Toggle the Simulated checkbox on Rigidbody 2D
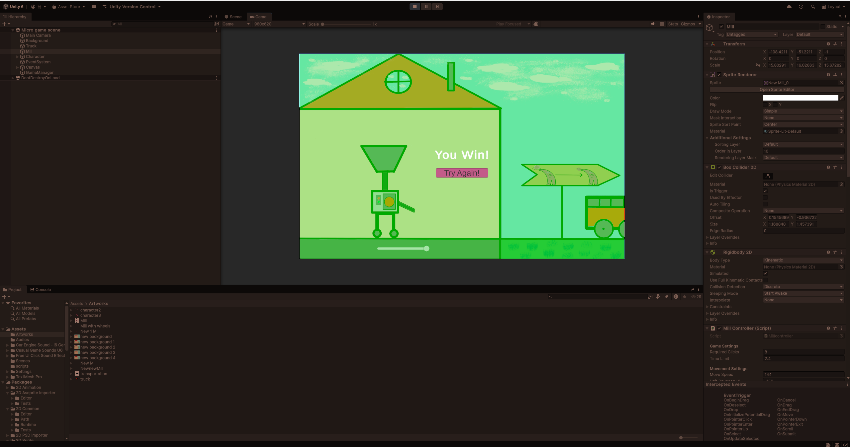The width and height of the screenshot is (850, 447). point(765,273)
